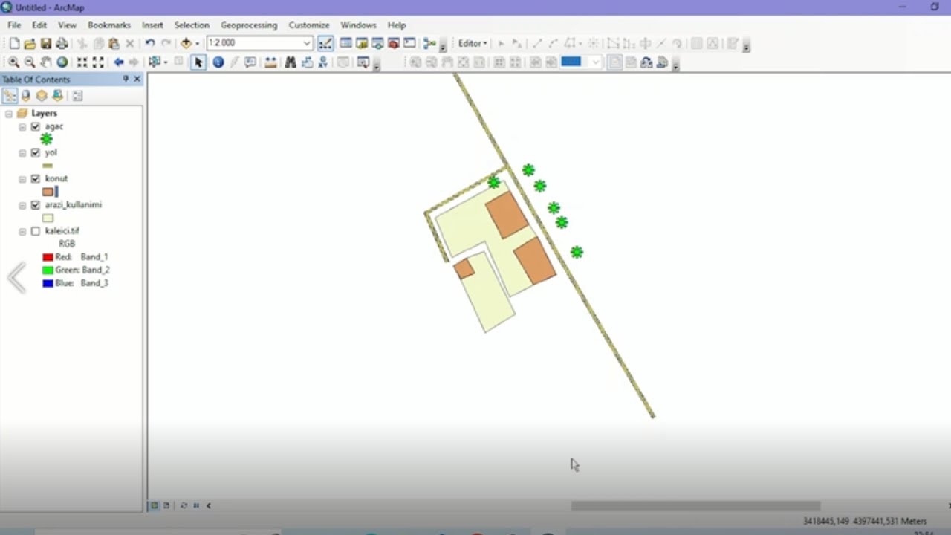Undo the last action

150,44
